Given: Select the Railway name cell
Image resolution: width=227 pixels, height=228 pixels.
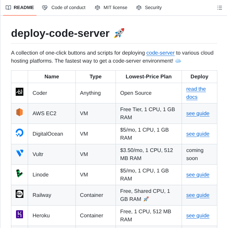Looking at the screenshot, I should click(52, 195).
